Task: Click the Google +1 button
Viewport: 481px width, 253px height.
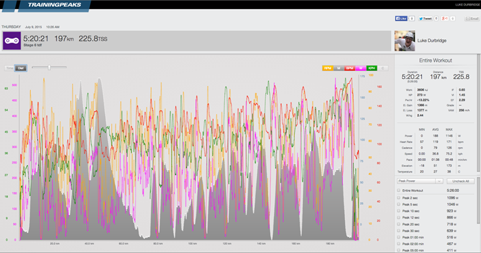Action: pos(445,19)
